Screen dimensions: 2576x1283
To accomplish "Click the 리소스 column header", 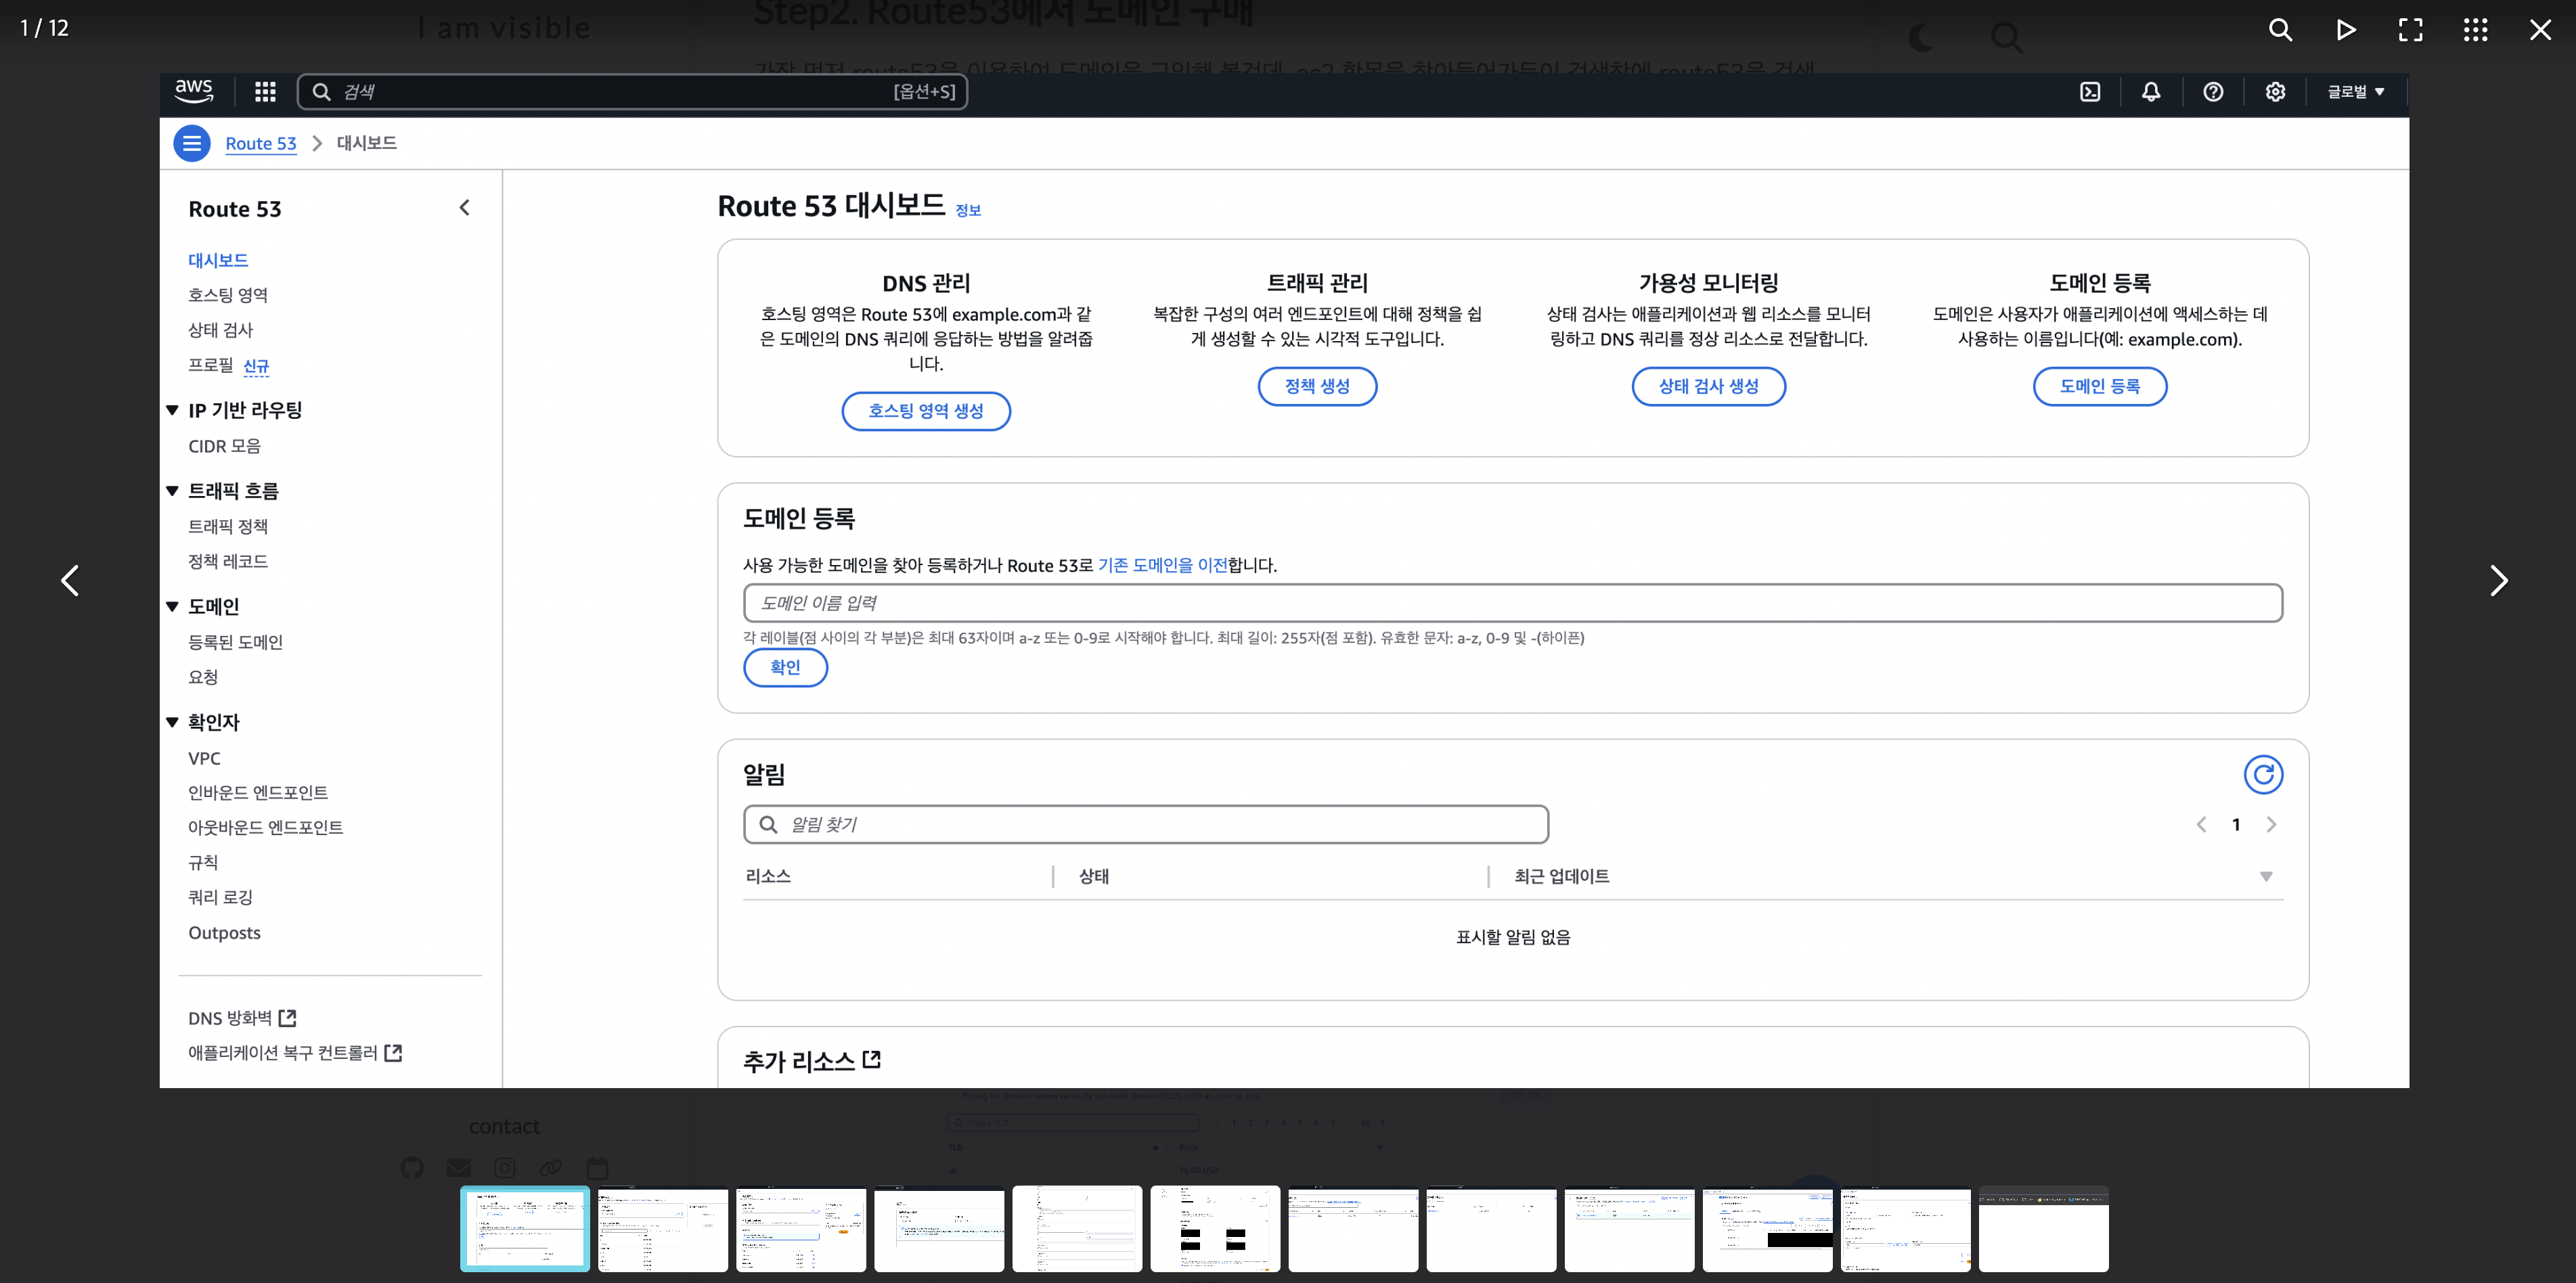I will pos(768,876).
